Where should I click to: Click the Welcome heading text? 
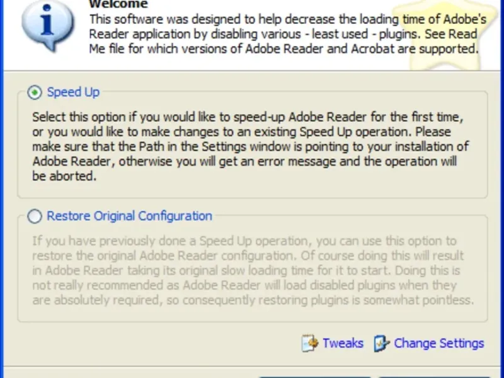pos(118,4)
